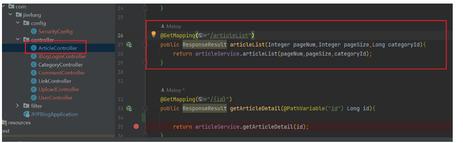Open BlogLoginController class
Image resolution: width=463 pixels, height=143 pixels.
[62, 56]
